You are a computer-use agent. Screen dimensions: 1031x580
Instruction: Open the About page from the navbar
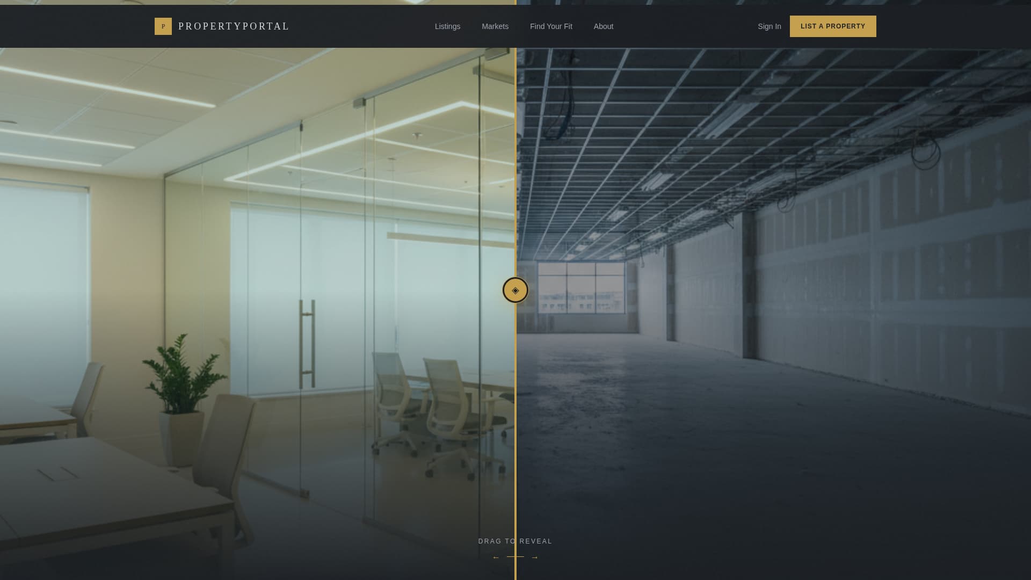click(x=603, y=26)
